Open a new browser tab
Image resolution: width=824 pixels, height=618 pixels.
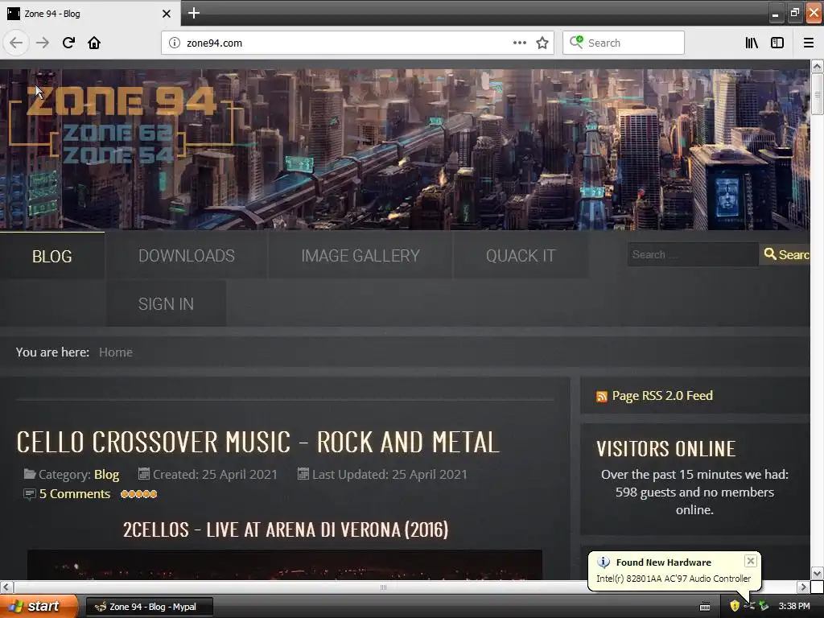pos(194,13)
